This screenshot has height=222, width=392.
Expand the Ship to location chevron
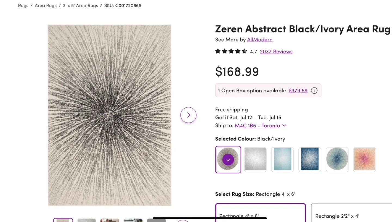[284, 126]
